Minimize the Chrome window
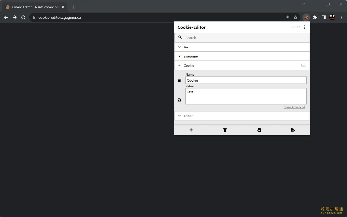Screen dimensions: 347x217 click(316, 4)
